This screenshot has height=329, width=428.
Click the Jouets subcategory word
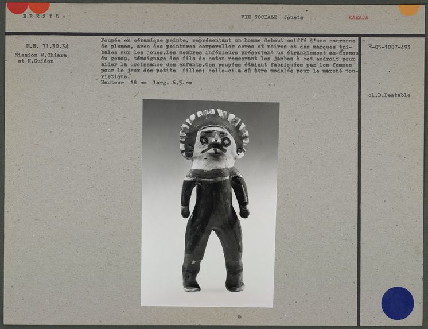click(x=293, y=17)
